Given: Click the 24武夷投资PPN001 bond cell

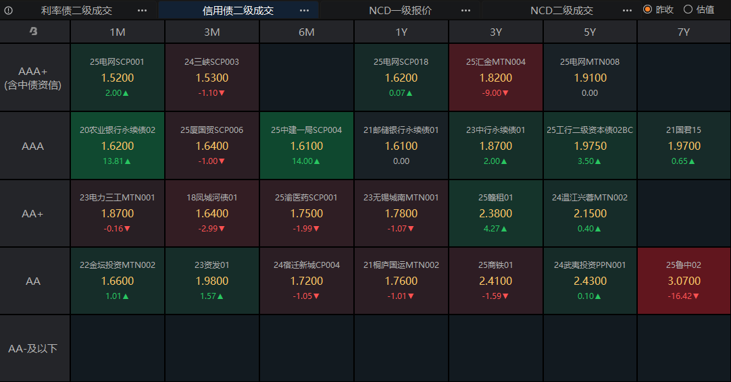Looking at the screenshot, I should pyautogui.click(x=590, y=281).
